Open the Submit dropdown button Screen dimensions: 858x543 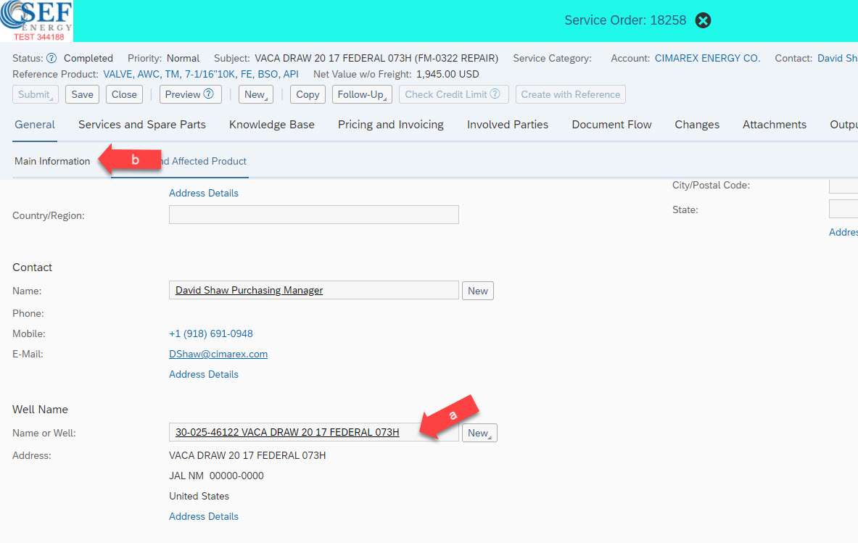[x=36, y=94]
